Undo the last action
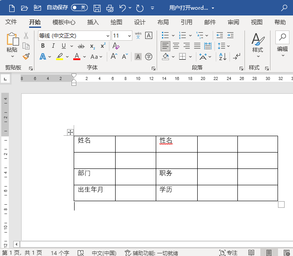This screenshot has width=293, height=256. [123, 8]
